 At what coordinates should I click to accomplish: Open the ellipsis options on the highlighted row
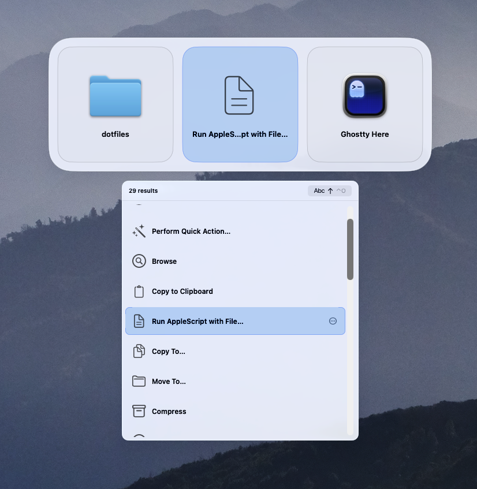pos(333,321)
